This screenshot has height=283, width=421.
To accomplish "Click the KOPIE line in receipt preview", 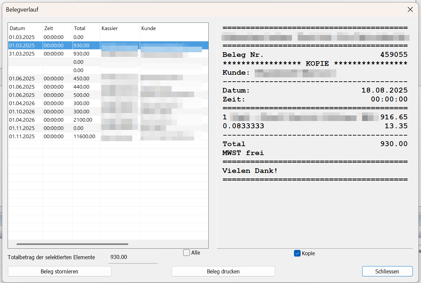I will pyautogui.click(x=315, y=64).
